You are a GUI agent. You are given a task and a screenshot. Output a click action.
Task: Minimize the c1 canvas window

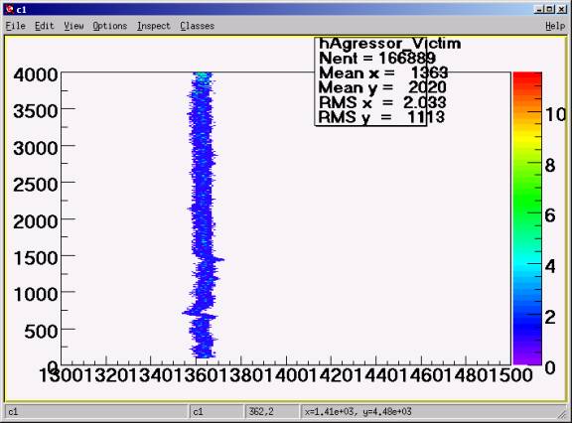click(539, 10)
